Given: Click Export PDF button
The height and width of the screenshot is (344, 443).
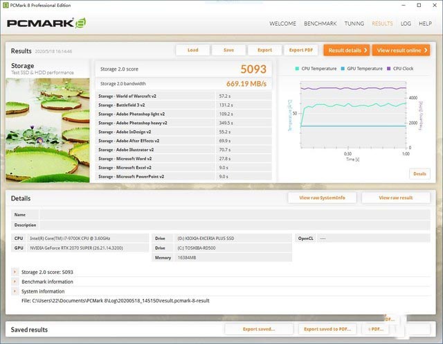Looking at the screenshot, I should [x=301, y=50].
